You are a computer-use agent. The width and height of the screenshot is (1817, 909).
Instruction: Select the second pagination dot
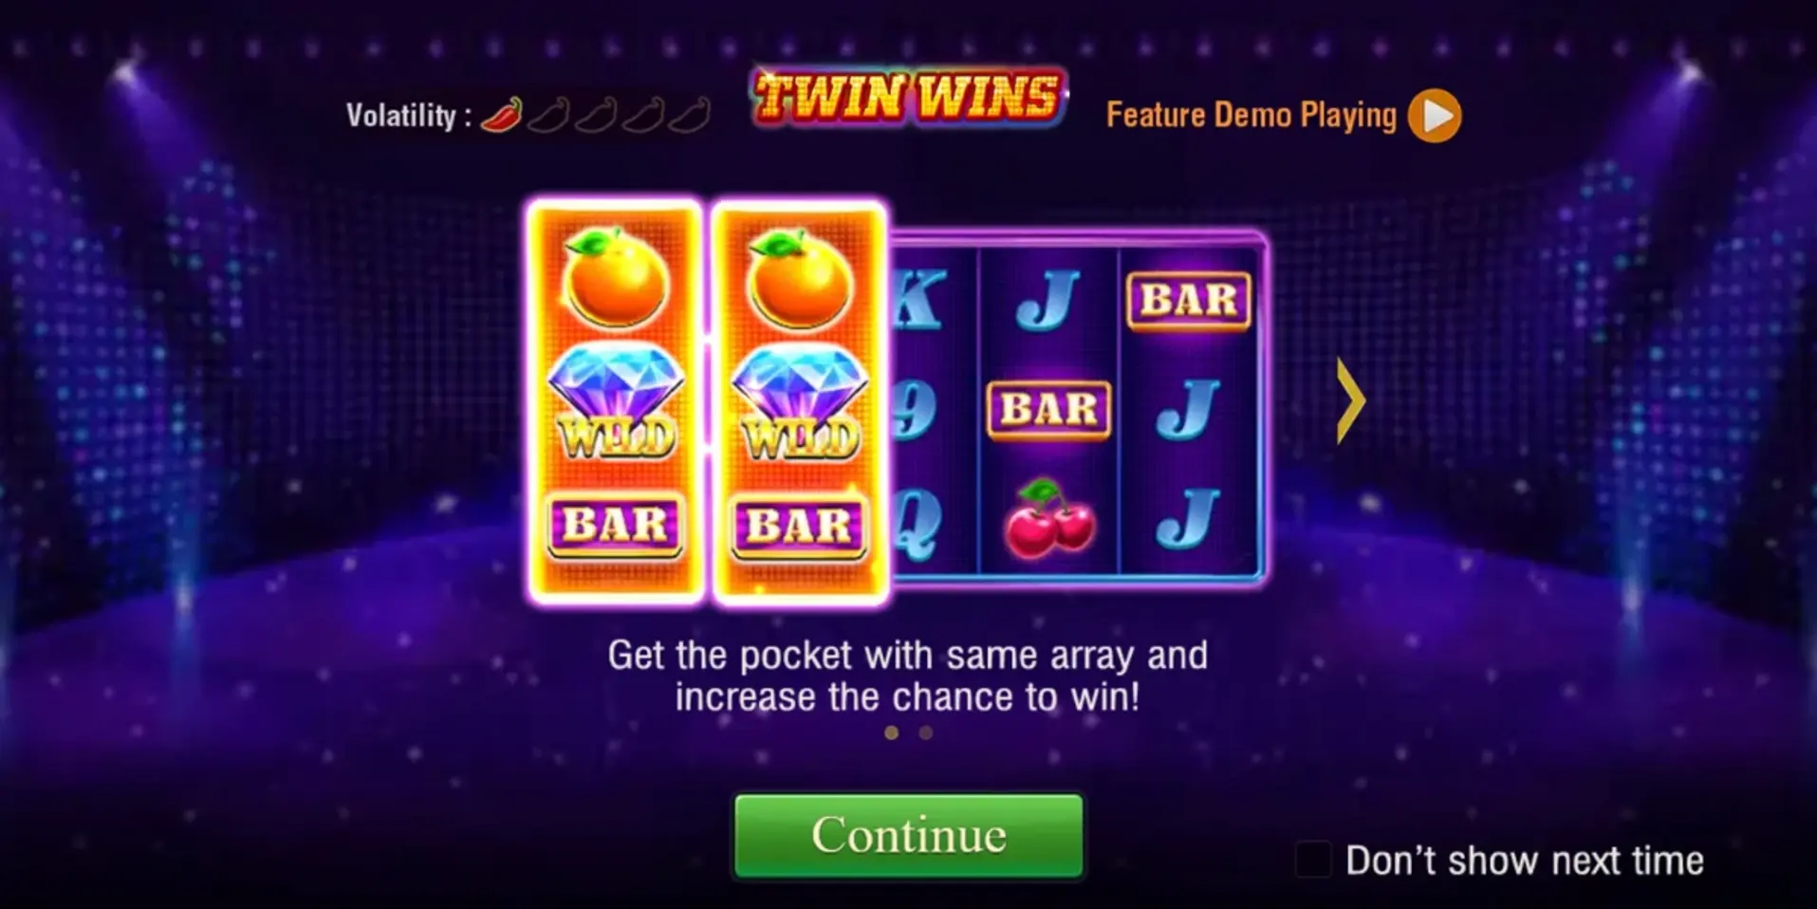(926, 733)
